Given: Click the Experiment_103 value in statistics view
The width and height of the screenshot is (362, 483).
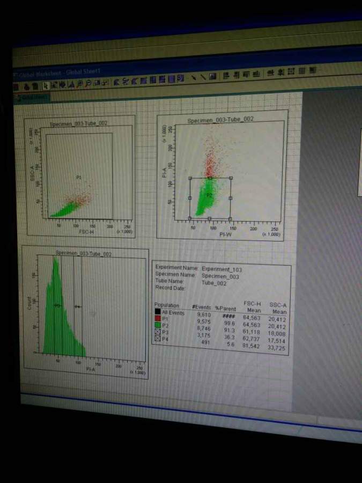Looking at the screenshot, I should 221,269.
